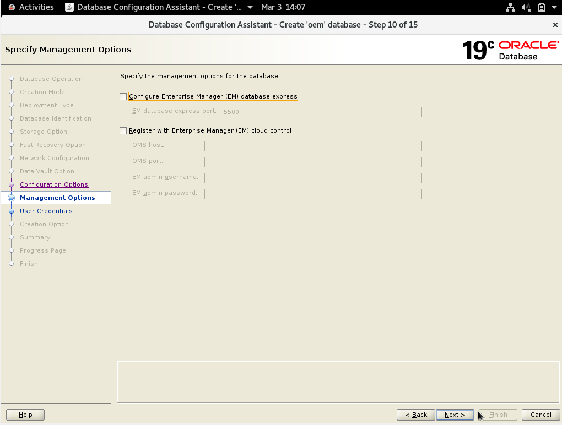
Task: Click the clipboard icon in top bar
Action: point(542,7)
